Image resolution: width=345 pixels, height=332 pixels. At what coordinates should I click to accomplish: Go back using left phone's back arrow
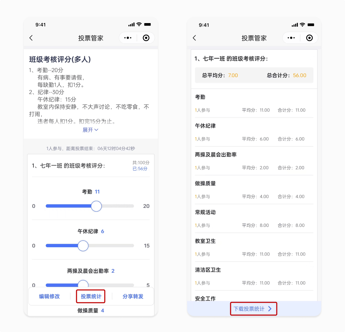(x=31, y=38)
